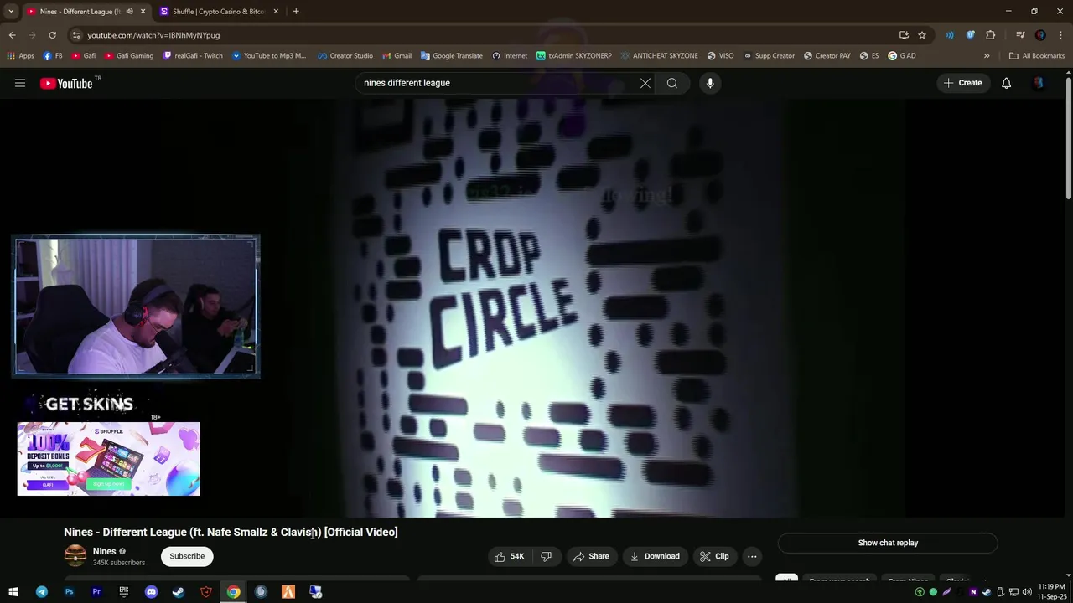The height and width of the screenshot is (603, 1073).
Task: Open the YouTube Create button
Action: point(962,83)
